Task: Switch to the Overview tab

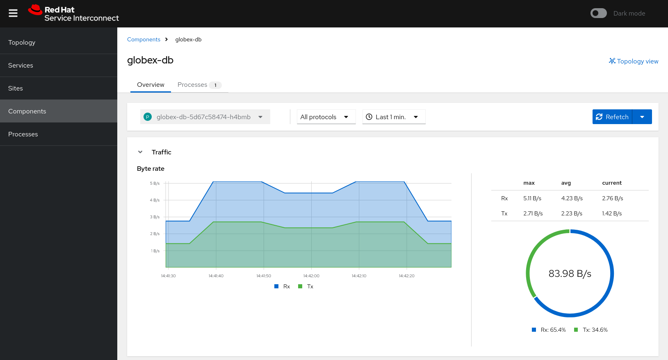Action: (150, 85)
